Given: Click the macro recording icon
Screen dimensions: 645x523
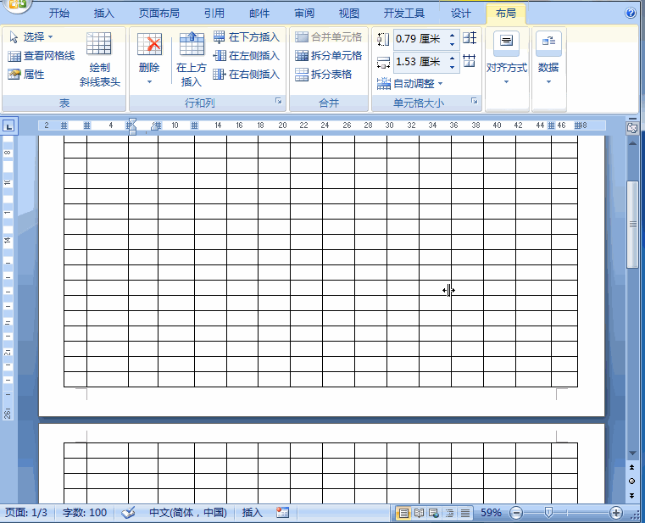Looking at the screenshot, I should [282, 513].
